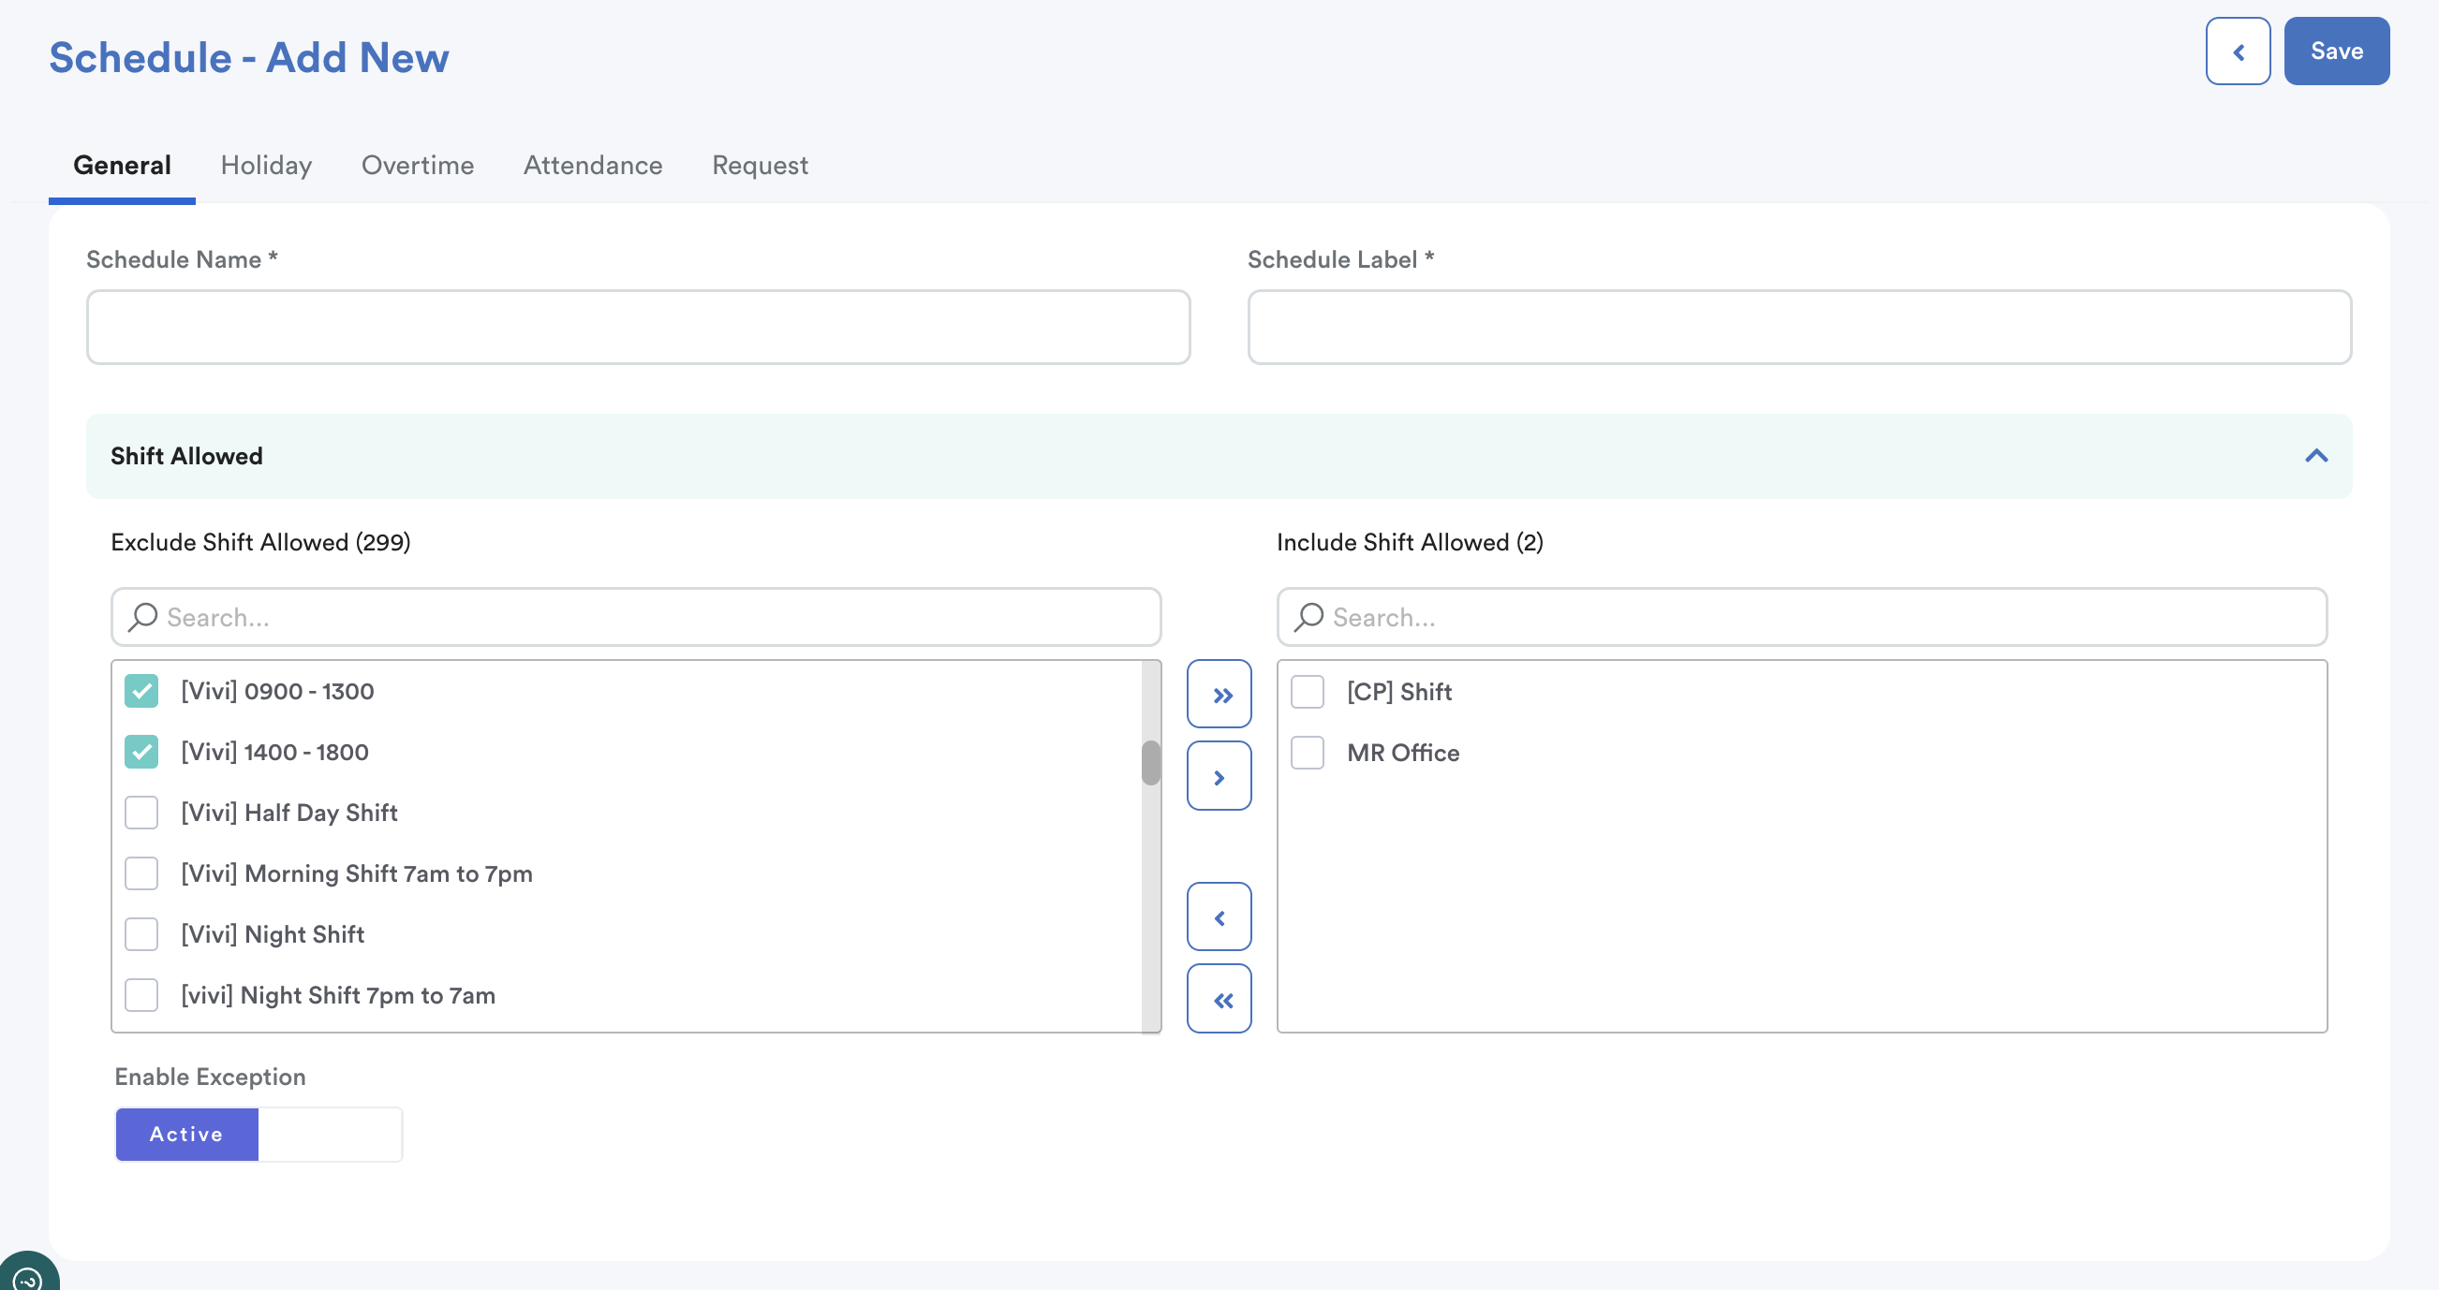Click the search icon in the Include Shift search

1308,617
